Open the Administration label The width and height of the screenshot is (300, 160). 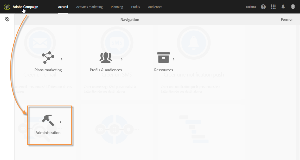(48, 133)
